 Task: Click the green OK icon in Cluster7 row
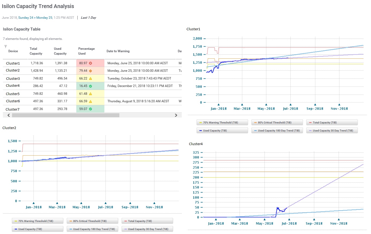(x=90, y=109)
